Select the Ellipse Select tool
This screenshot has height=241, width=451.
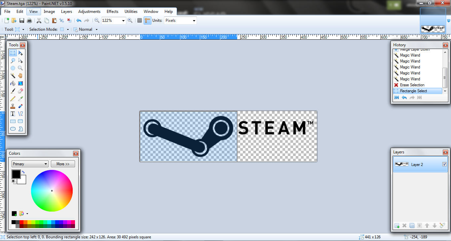pos(13,68)
